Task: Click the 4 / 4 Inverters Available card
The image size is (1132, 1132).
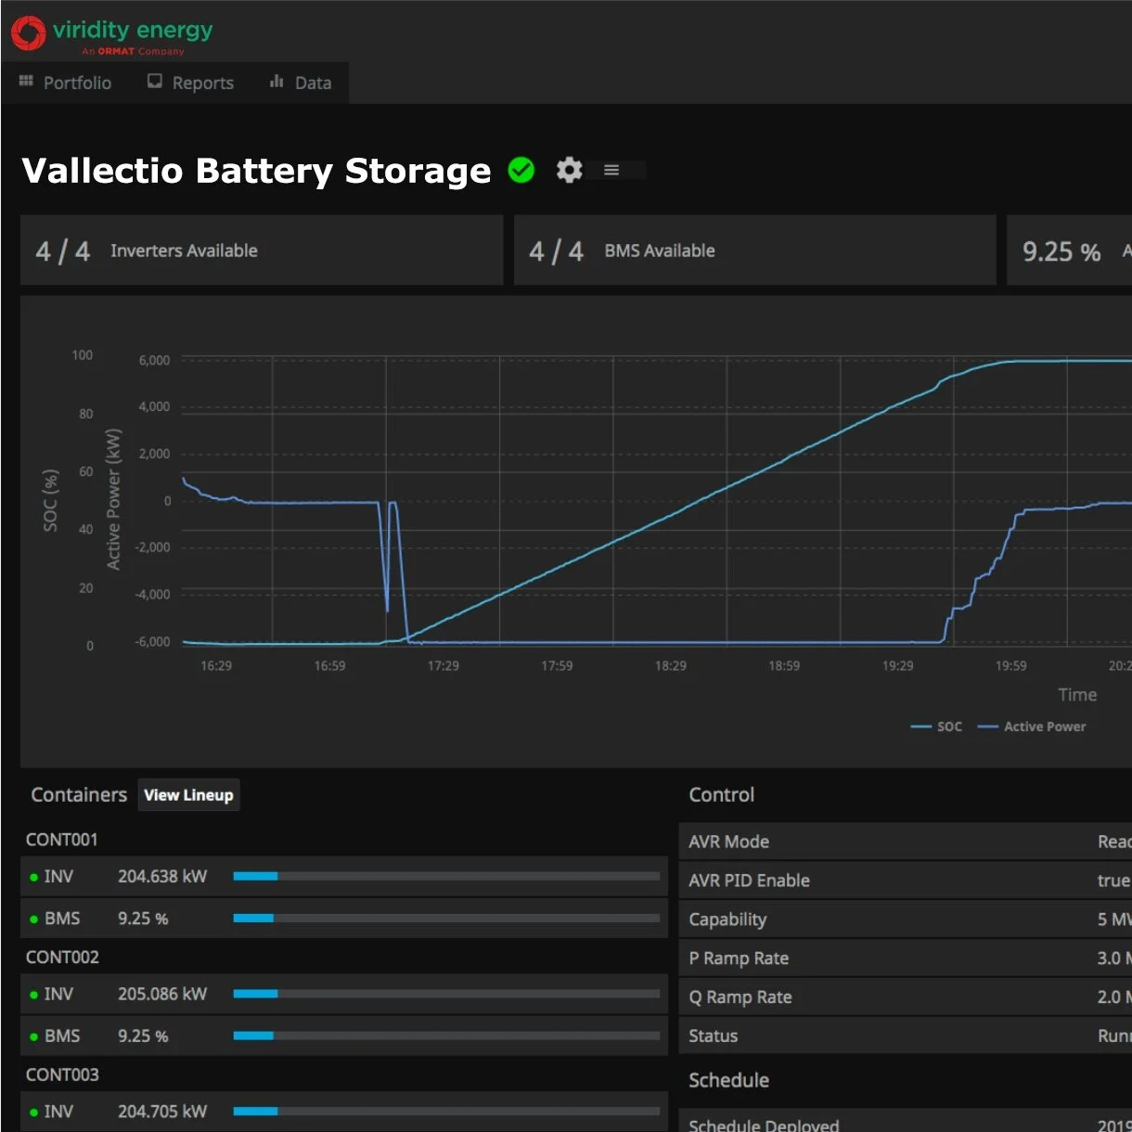Action: tap(262, 251)
